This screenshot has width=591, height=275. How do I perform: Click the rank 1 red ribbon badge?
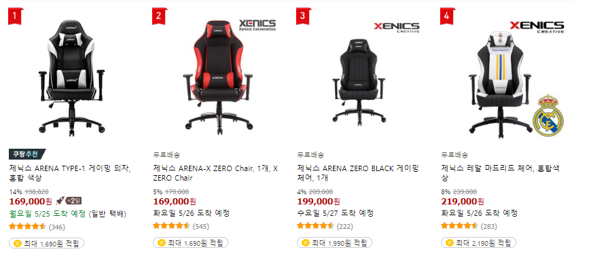pos(15,16)
